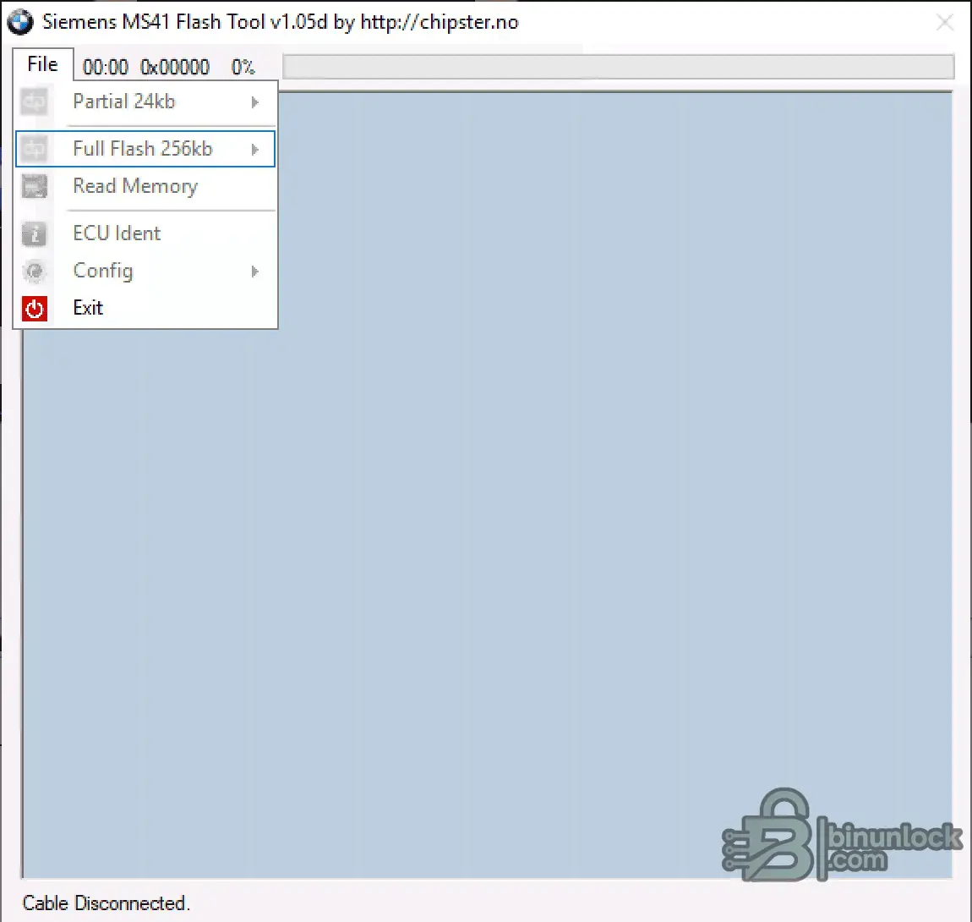The width and height of the screenshot is (972, 922).
Task: Click the red Exit power icon
Action: click(x=34, y=309)
